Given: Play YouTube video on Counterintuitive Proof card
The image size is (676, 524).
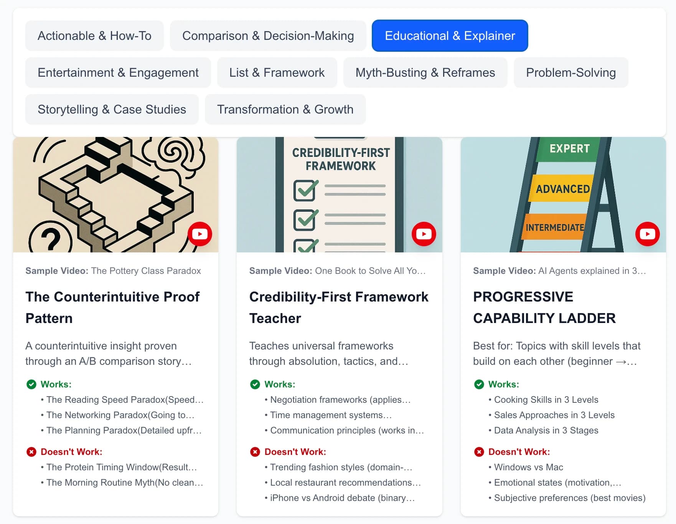Looking at the screenshot, I should coord(200,234).
